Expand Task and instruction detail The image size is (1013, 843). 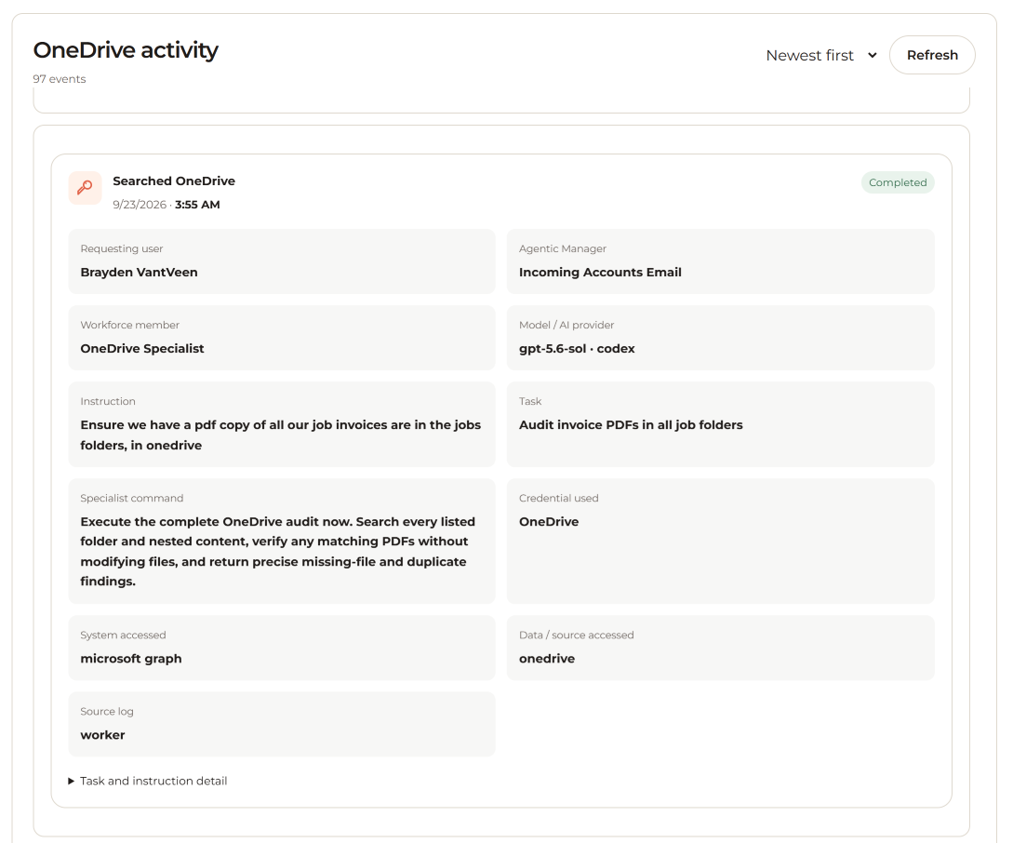click(x=148, y=781)
